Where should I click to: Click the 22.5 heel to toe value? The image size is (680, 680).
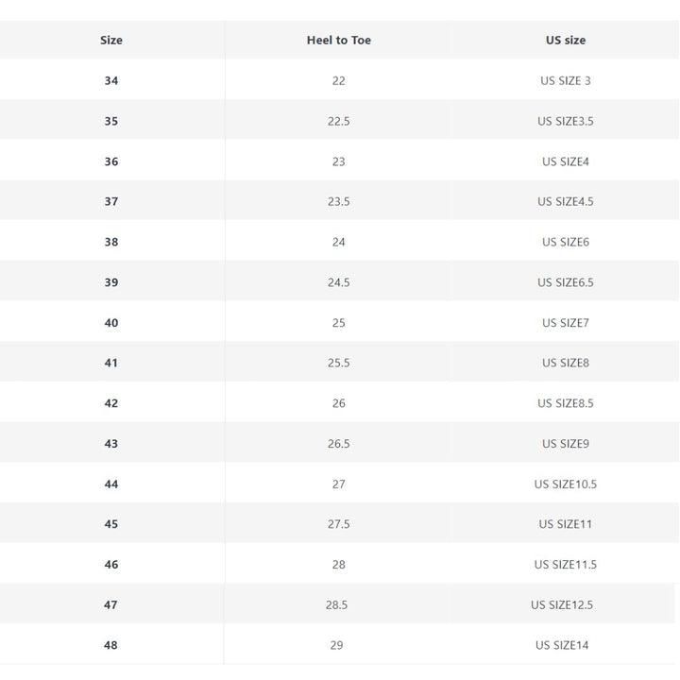(x=338, y=121)
